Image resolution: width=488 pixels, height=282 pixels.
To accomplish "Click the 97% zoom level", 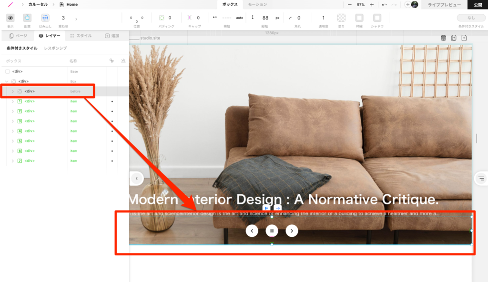I will click(x=361, y=5).
